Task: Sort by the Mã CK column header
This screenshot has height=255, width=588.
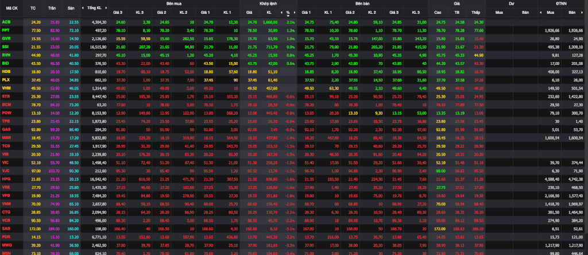Action: pos(11,8)
